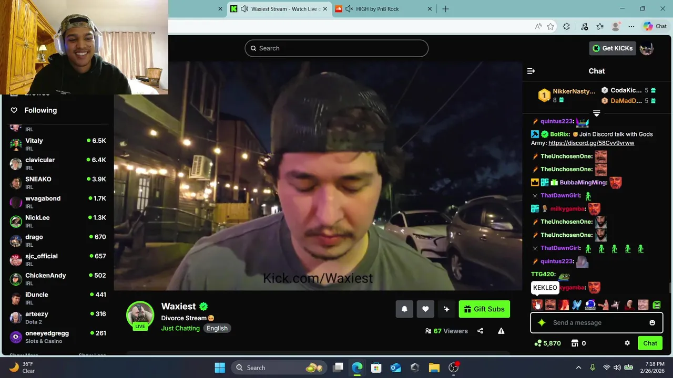The height and width of the screenshot is (378, 673).
Task: Open the user profile avatar menu
Action: (x=647, y=48)
